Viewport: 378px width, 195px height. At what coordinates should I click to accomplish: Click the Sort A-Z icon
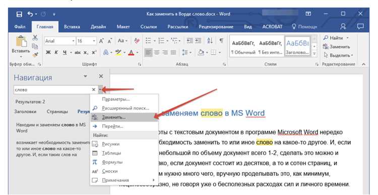210,41
